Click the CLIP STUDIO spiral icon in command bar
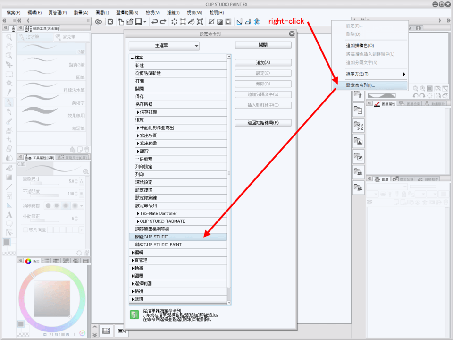The image size is (453, 340). coord(99,22)
